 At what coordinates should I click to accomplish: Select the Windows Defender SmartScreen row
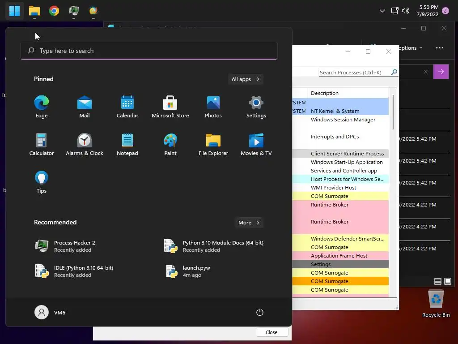point(340,239)
